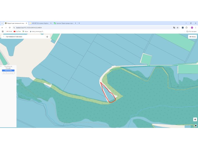Switch to the auction lease rights tab
Screen dimensions: 198x149
tap(65, 23)
